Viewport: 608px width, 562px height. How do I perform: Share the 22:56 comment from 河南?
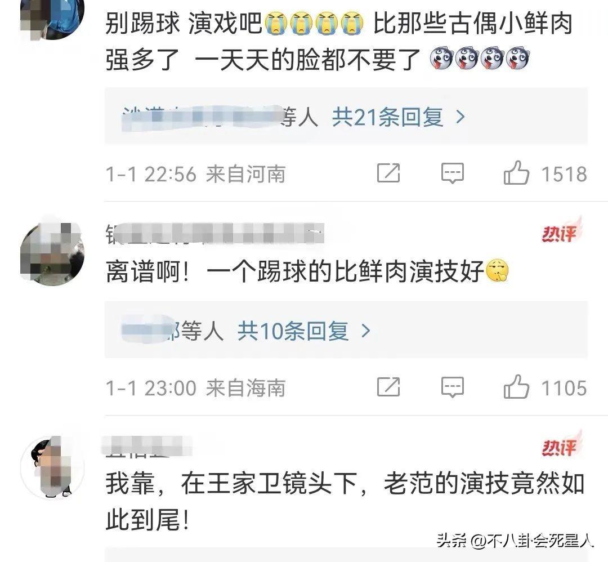point(388,173)
